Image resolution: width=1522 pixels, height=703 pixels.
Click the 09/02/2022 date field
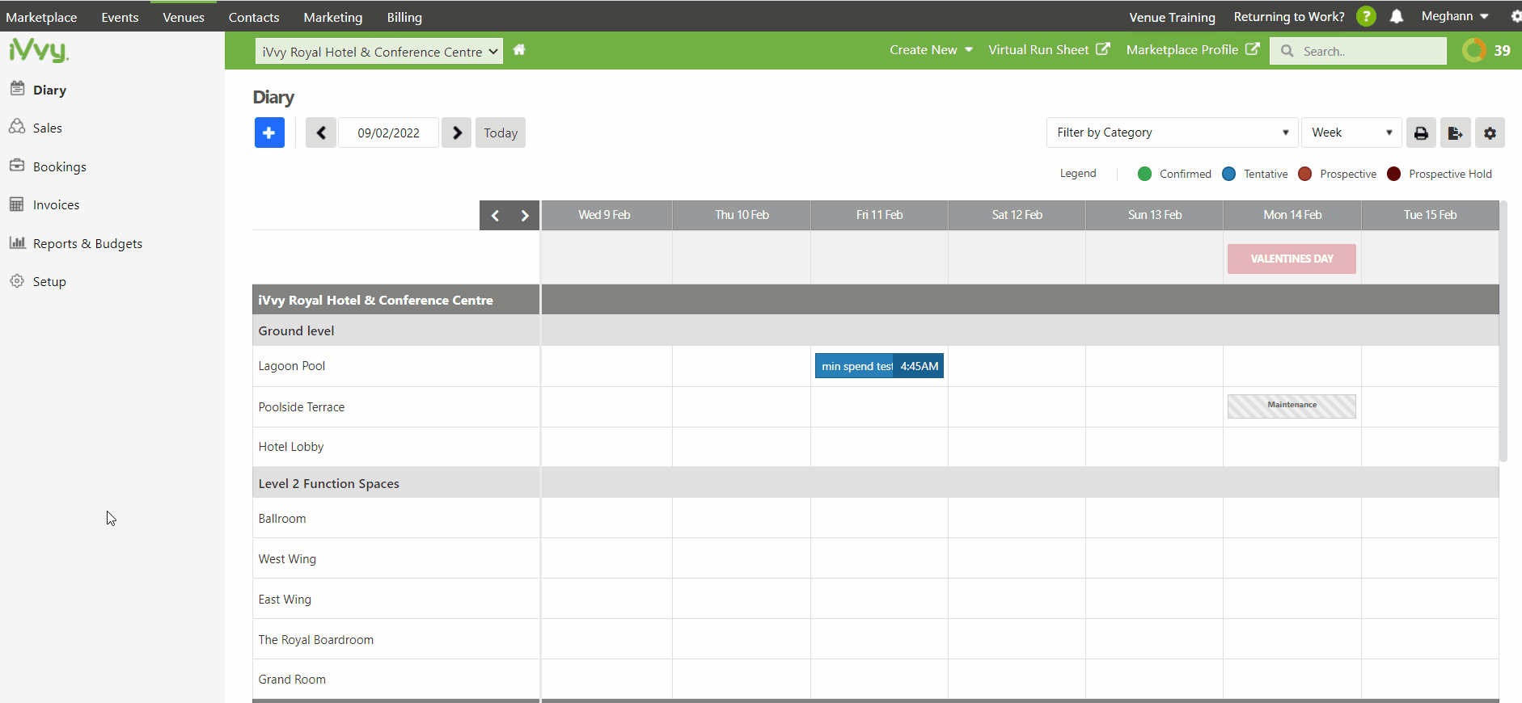click(x=388, y=133)
